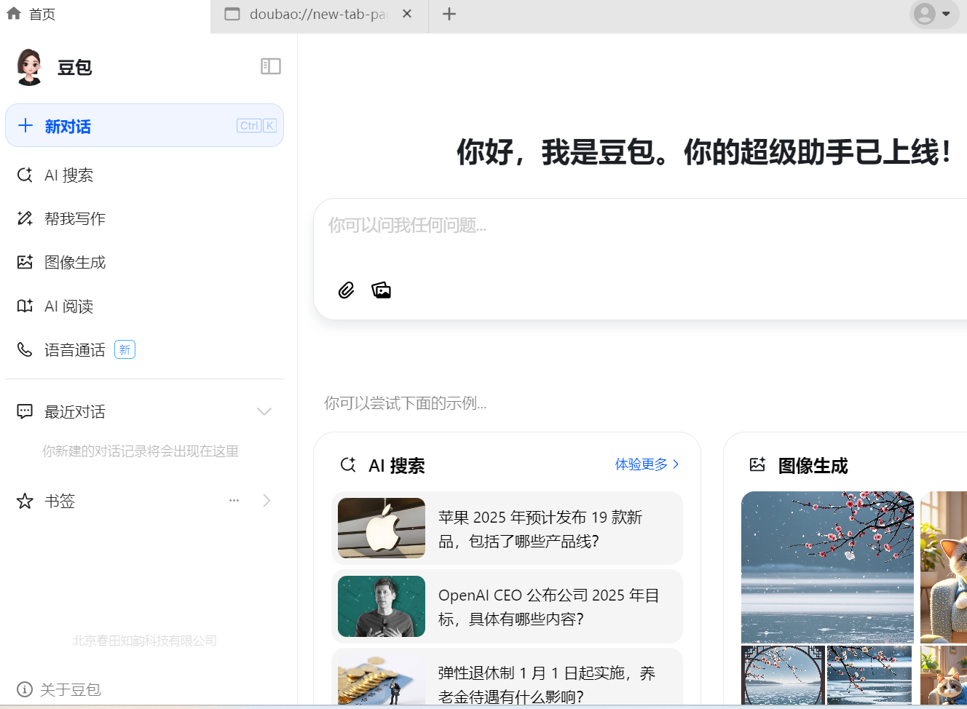Click the 关于豆包 info icon
967x709 pixels.
[x=24, y=689]
